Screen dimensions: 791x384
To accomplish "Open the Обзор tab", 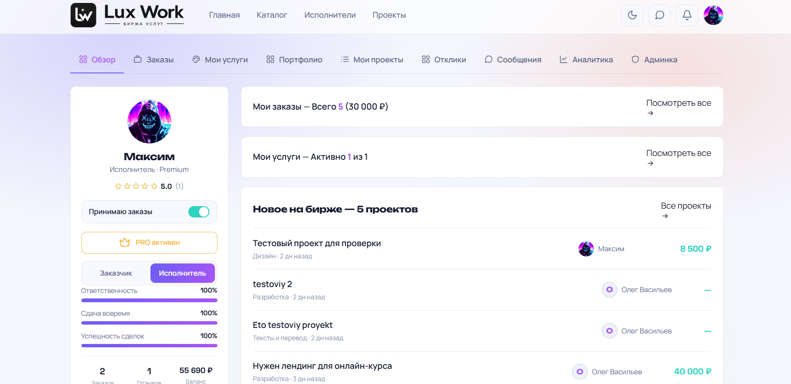I will (97, 60).
